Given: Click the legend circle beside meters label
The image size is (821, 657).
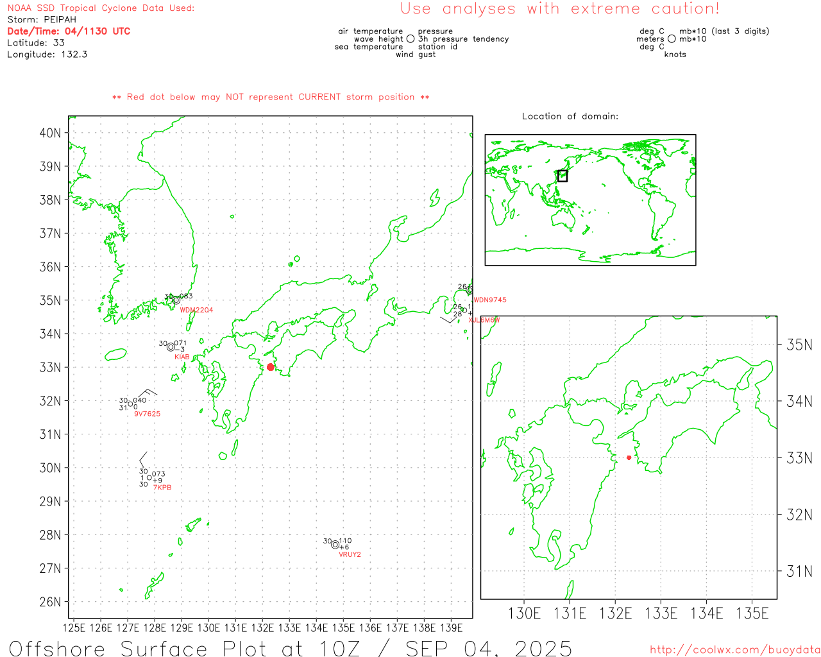Looking at the screenshot, I should point(672,39).
